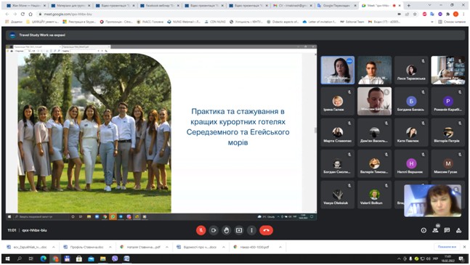470x265 pixels.
Task: Click the Vasya Oleksiuk name label
Action: (x=336, y=203)
